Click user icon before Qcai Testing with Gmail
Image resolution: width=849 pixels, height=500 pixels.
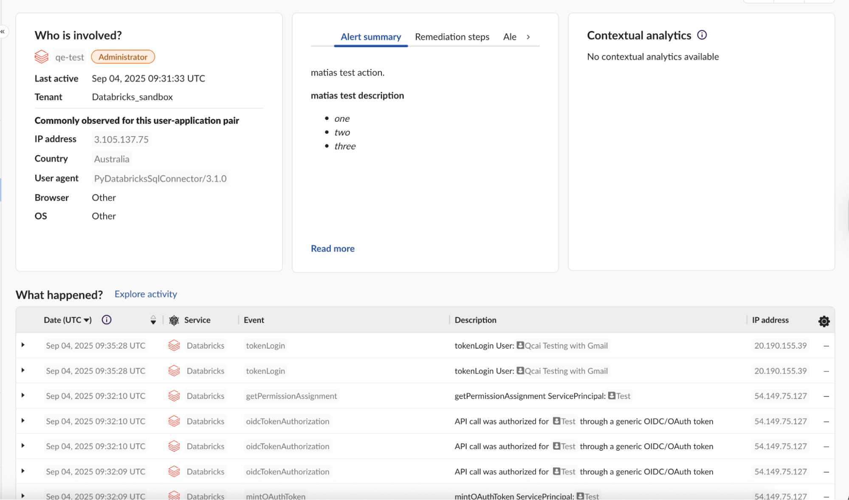(x=520, y=345)
